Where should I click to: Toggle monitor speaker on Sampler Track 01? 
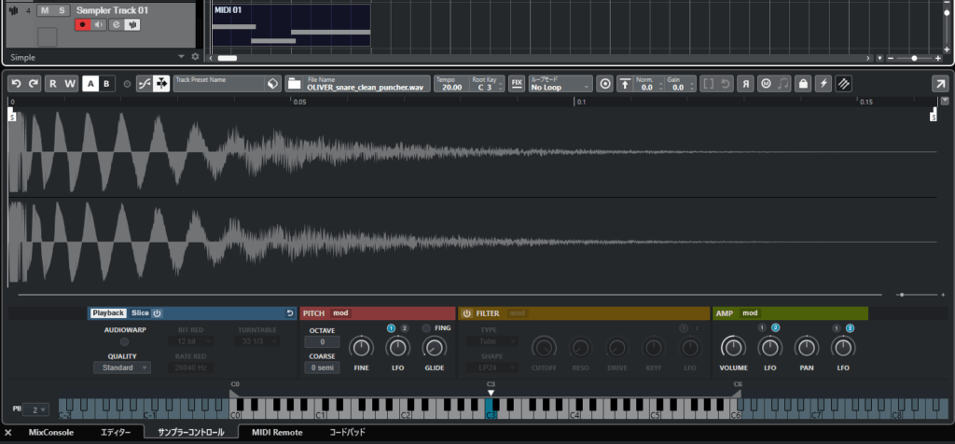[98, 25]
